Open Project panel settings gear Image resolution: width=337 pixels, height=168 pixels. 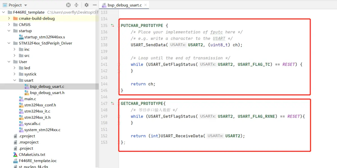(87, 5)
